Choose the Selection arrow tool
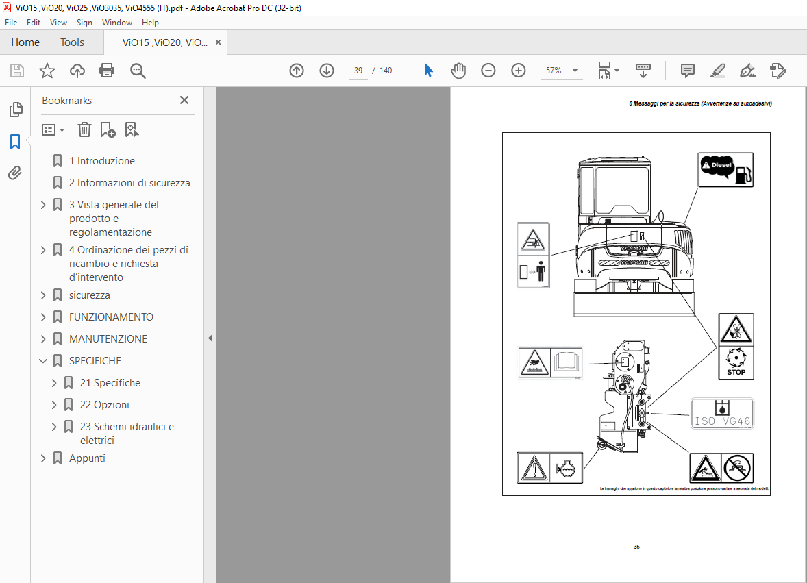 [428, 71]
